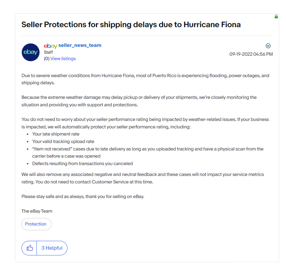286x269 pixels.
Task: Click The eBay Team signature
Action: coord(37,211)
